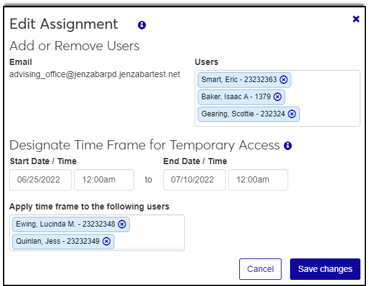Select the Quinlan, Jess - 23232349 tag
The image size is (369, 286).
[x=56, y=241]
